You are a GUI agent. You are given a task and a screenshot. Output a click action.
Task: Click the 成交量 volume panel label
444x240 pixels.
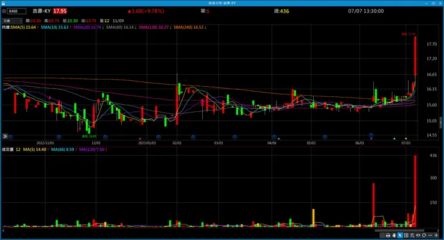[x=8, y=150]
